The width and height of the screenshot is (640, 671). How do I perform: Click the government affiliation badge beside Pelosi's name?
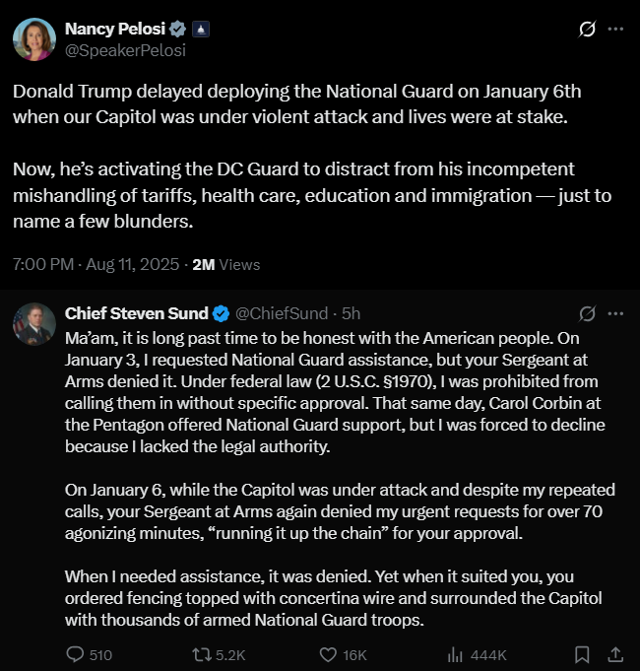pos(198,29)
